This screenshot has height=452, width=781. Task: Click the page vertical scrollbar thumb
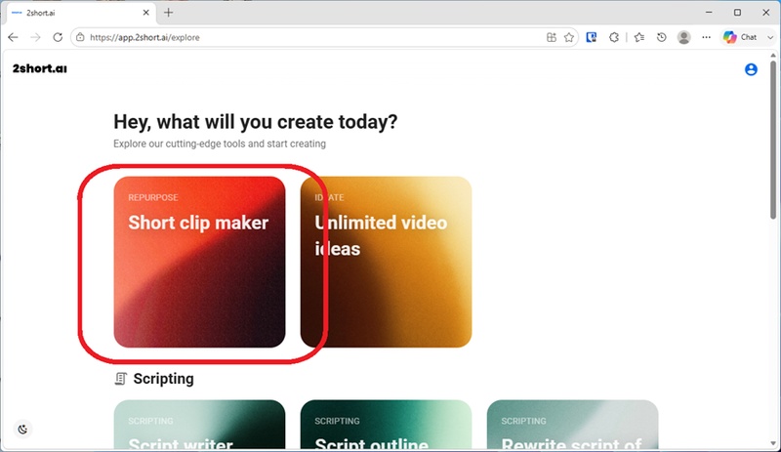(773, 140)
